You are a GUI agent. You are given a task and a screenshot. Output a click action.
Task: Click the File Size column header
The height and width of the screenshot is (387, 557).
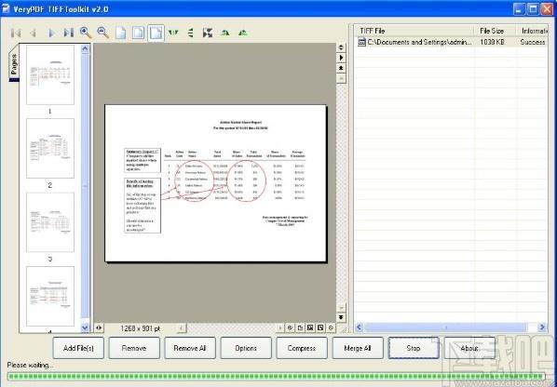(x=495, y=31)
